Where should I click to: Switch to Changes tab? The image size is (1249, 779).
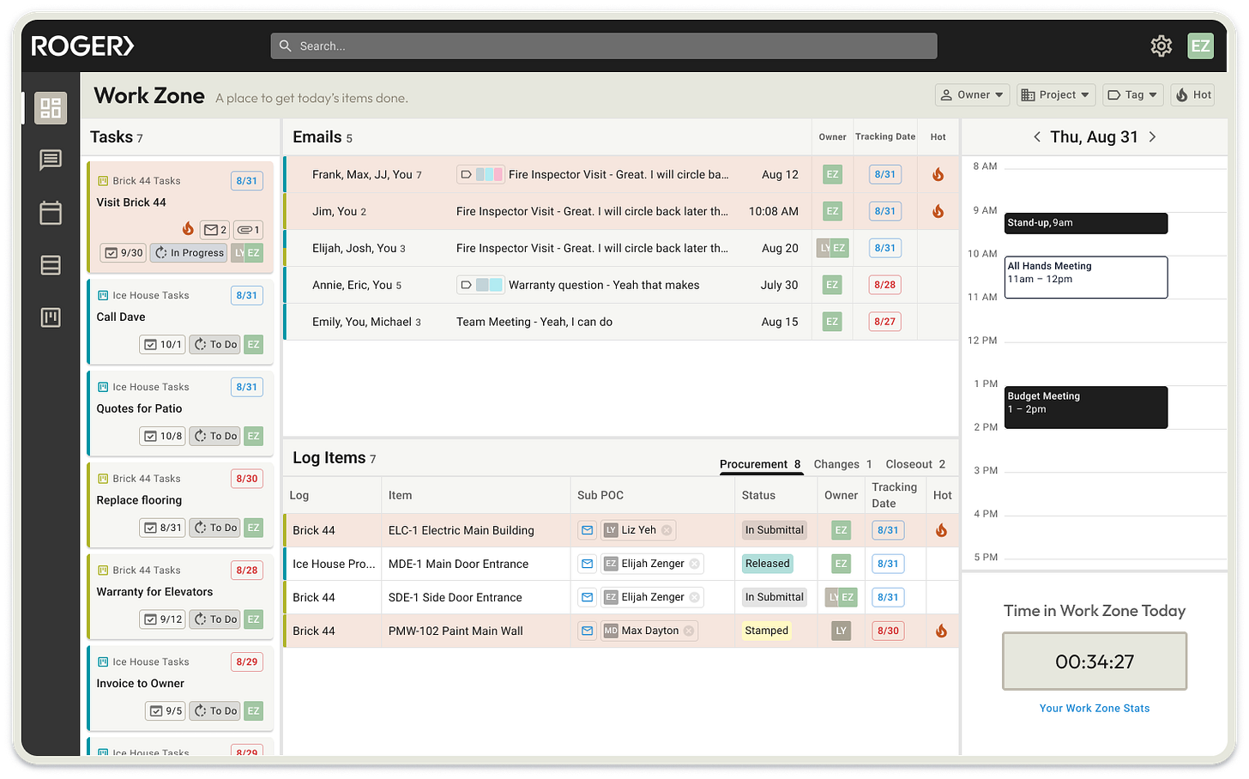pos(842,464)
